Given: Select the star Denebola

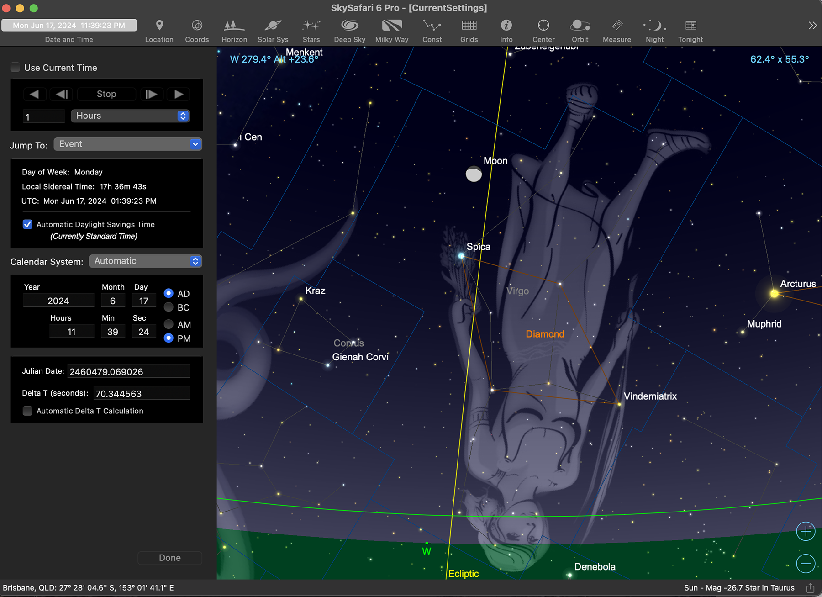Looking at the screenshot, I should 569,575.
